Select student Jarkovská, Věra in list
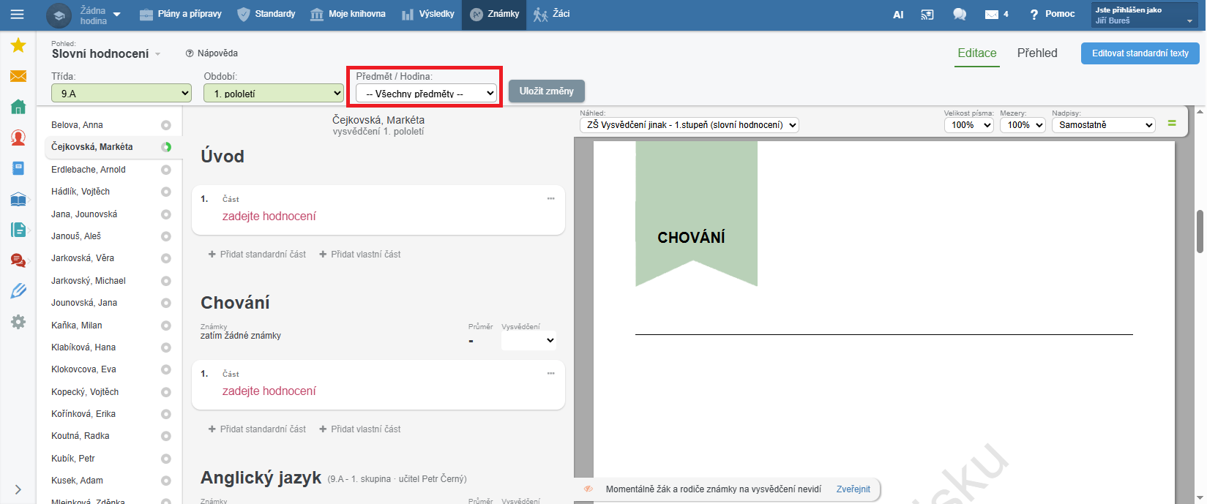 (x=83, y=258)
